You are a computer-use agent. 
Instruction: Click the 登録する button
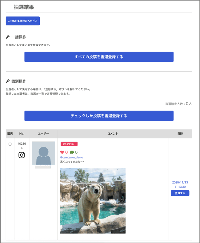[180, 193]
